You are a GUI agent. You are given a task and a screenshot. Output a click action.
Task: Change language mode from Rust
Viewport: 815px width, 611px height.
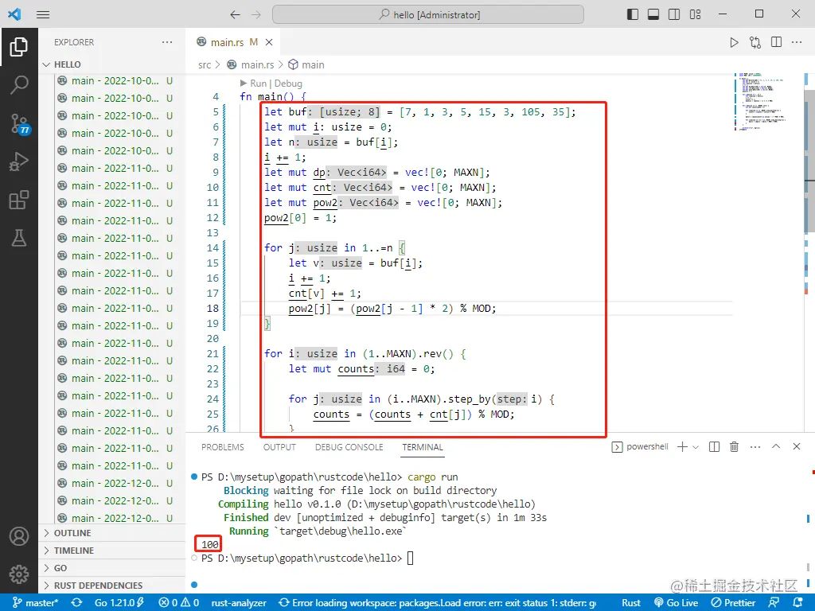click(x=631, y=603)
